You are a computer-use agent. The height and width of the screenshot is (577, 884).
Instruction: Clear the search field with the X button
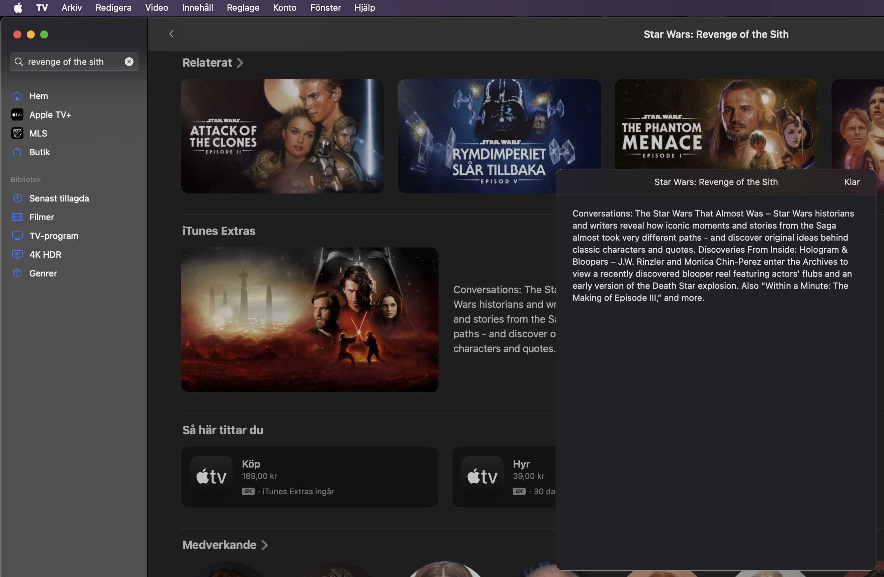(129, 62)
